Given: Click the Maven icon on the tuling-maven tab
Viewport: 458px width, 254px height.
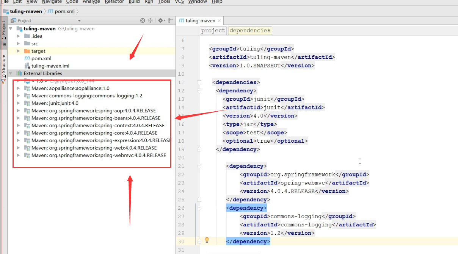Looking at the screenshot, I should (x=181, y=20).
